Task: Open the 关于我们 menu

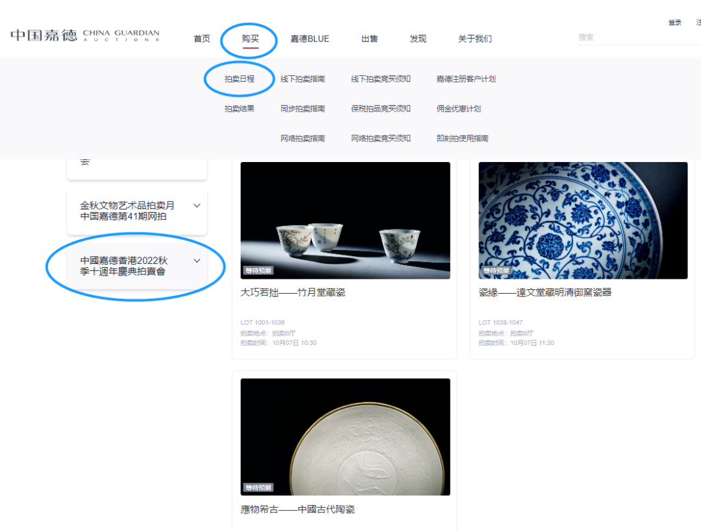Action: point(474,39)
